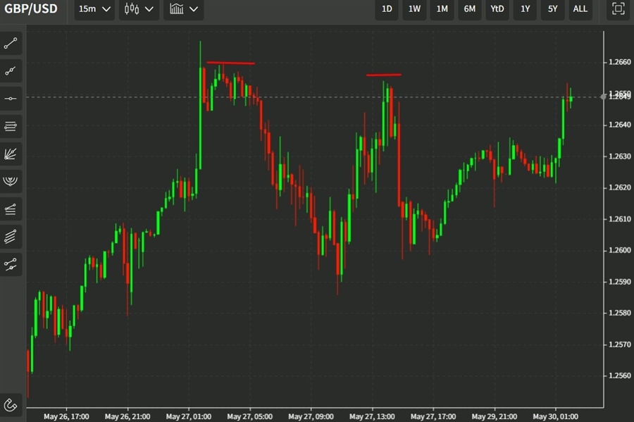Select the trend line drawing tool
Image resolution: width=634 pixels, height=422 pixels.
click(11, 43)
